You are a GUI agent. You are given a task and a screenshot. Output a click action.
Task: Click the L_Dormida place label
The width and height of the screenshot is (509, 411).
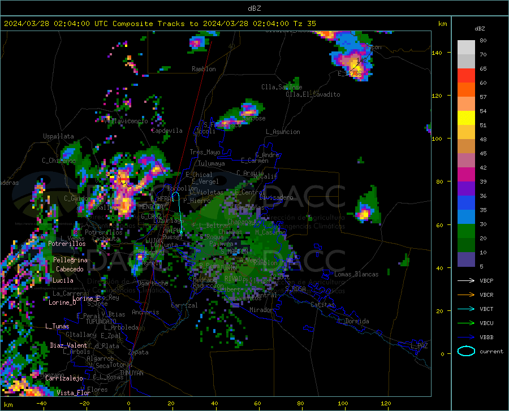click(x=353, y=321)
